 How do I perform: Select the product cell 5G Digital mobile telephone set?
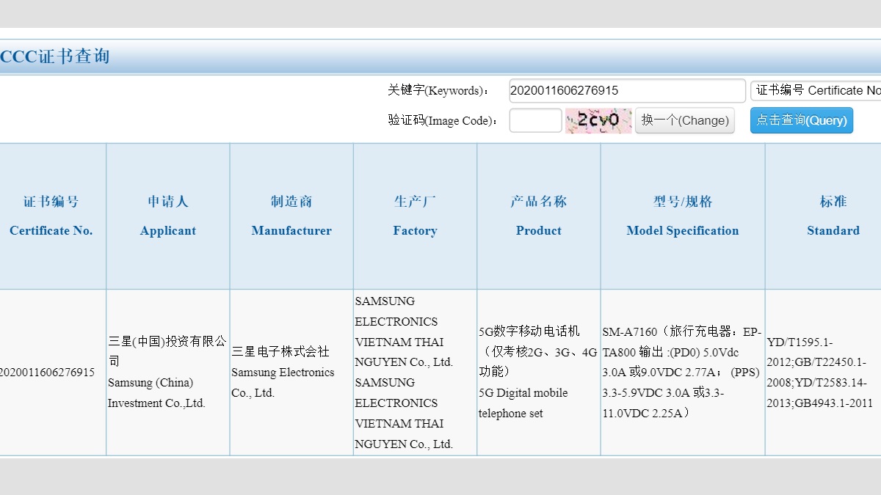point(538,403)
